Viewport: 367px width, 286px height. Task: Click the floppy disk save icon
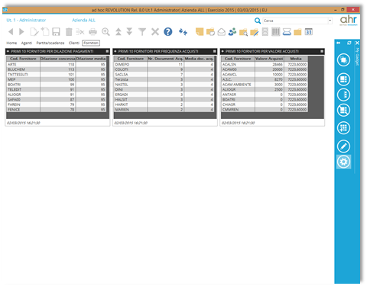coord(56,32)
